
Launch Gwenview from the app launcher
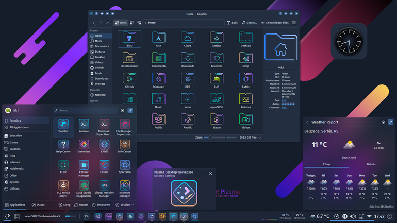(x=84, y=146)
